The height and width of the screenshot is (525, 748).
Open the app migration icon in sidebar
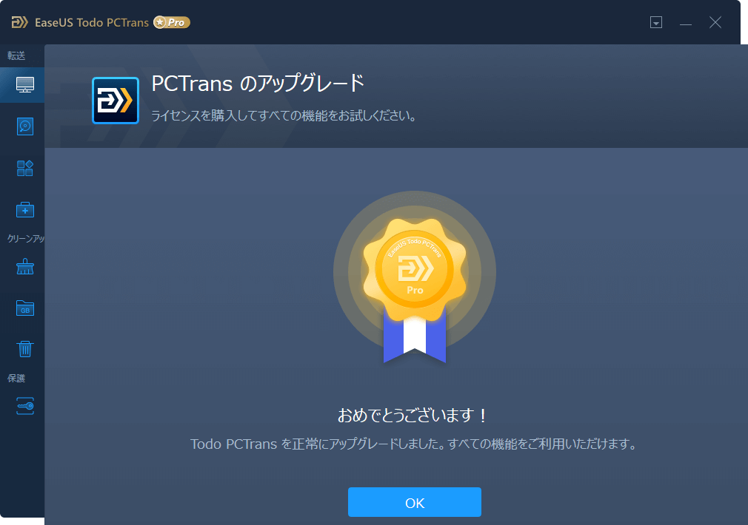tap(24, 168)
